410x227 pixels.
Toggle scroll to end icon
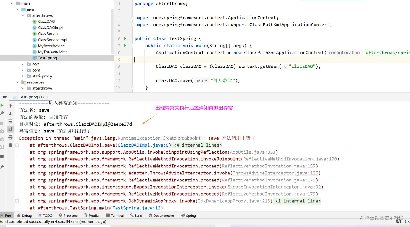pyautogui.click(x=10, y=129)
